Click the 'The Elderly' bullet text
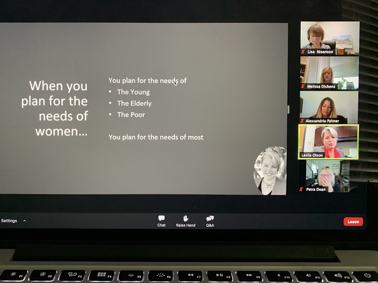This screenshot has width=378, height=283. coord(135,103)
